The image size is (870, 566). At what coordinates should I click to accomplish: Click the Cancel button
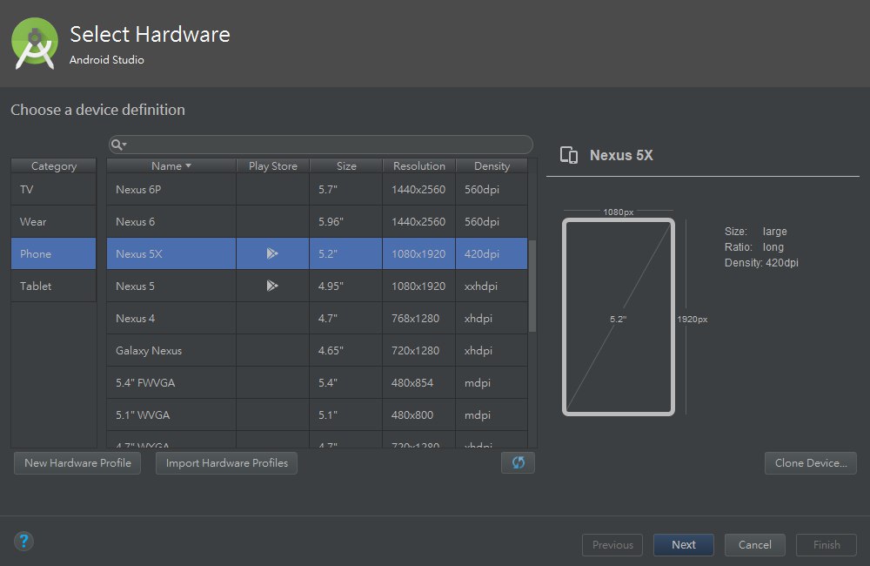pyautogui.click(x=754, y=545)
